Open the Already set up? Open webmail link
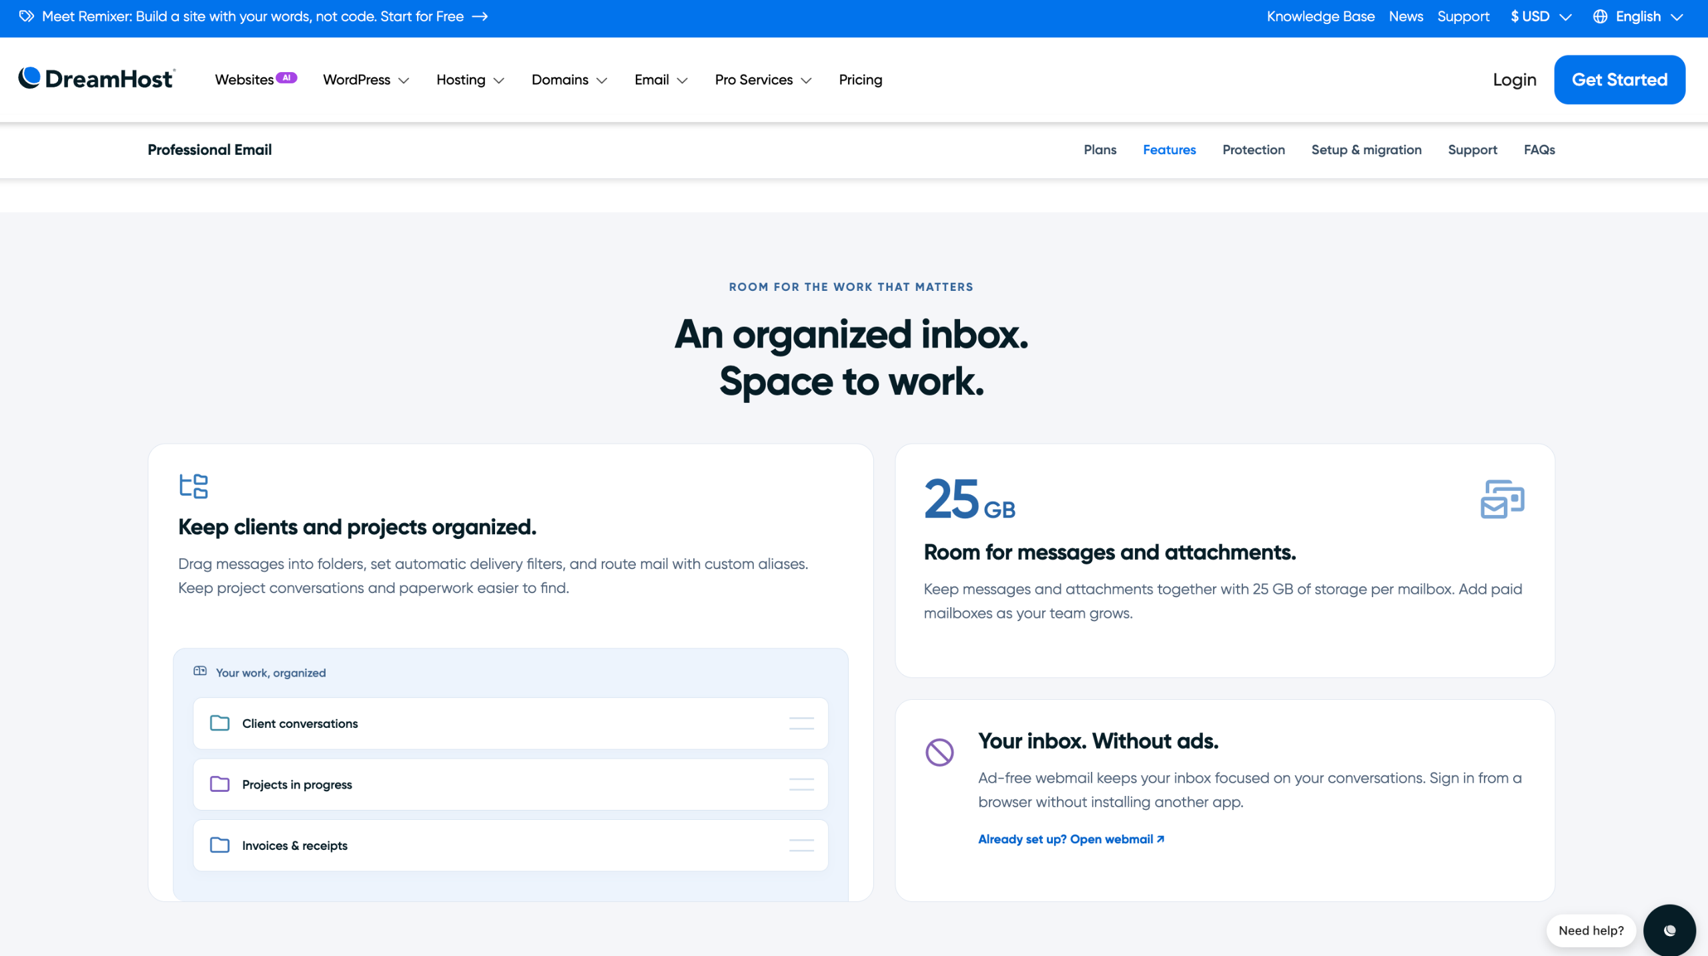Image resolution: width=1708 pixels, height=956 pixels. (1071, 839)
